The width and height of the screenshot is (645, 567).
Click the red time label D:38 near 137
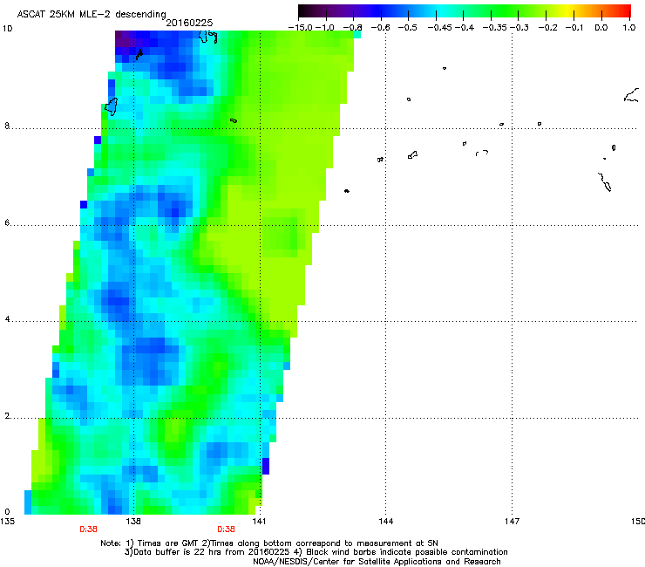88,529
